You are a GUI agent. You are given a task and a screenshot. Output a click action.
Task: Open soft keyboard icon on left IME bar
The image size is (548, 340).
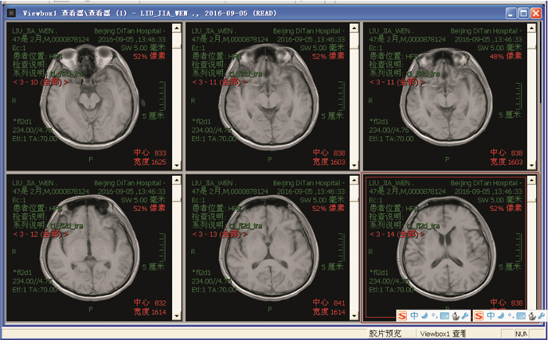pos(444,316)
